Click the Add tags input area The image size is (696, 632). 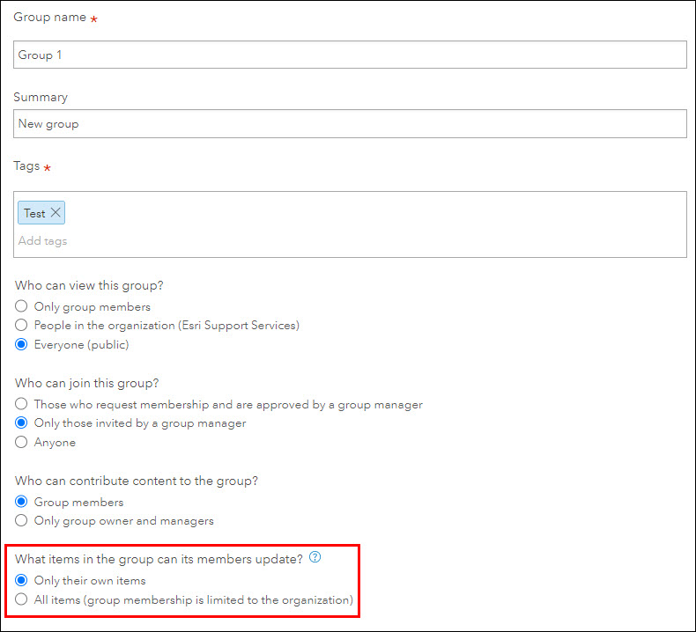[x=350, y=241]
